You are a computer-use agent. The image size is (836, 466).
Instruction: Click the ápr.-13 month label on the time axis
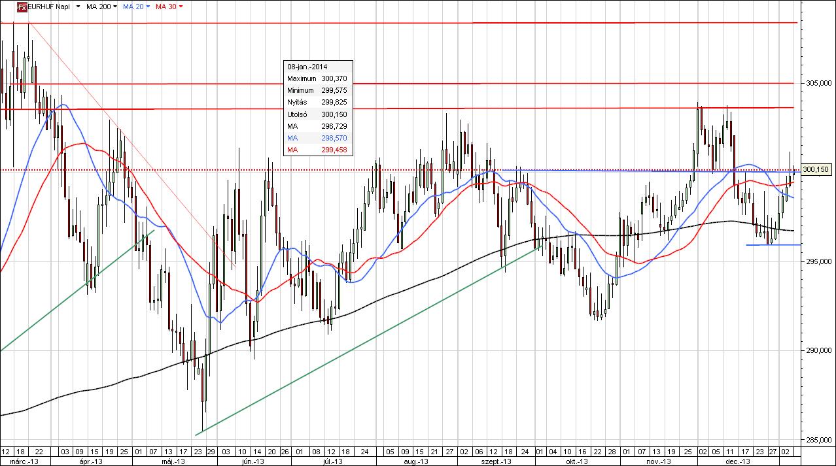click(92, 461)
